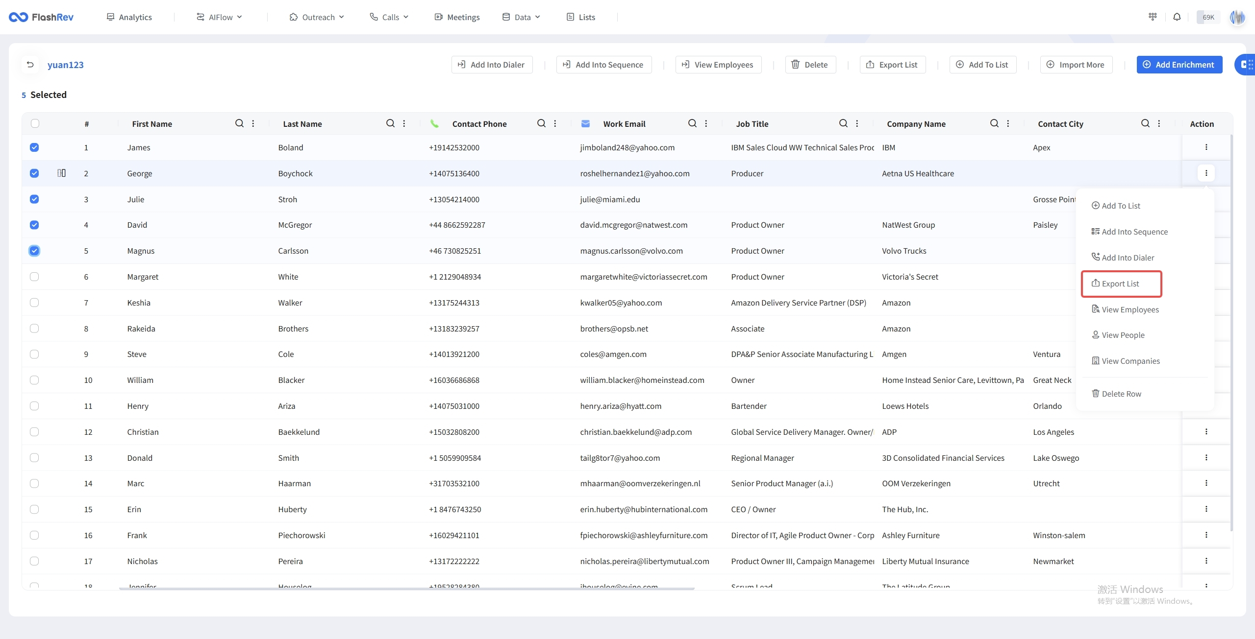Screen dimensions: 1255x639
Task: Click the green phone icon in Contact Phone header
Action: click(x=434, y=123)
